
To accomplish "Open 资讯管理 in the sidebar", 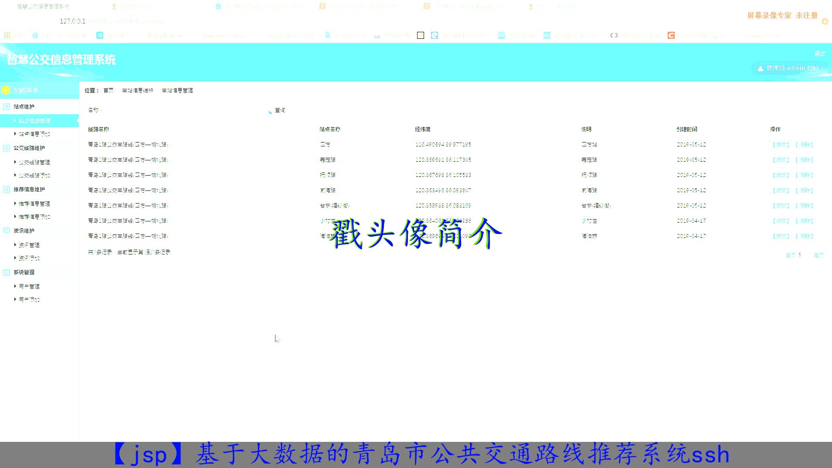I will point(29,245).
